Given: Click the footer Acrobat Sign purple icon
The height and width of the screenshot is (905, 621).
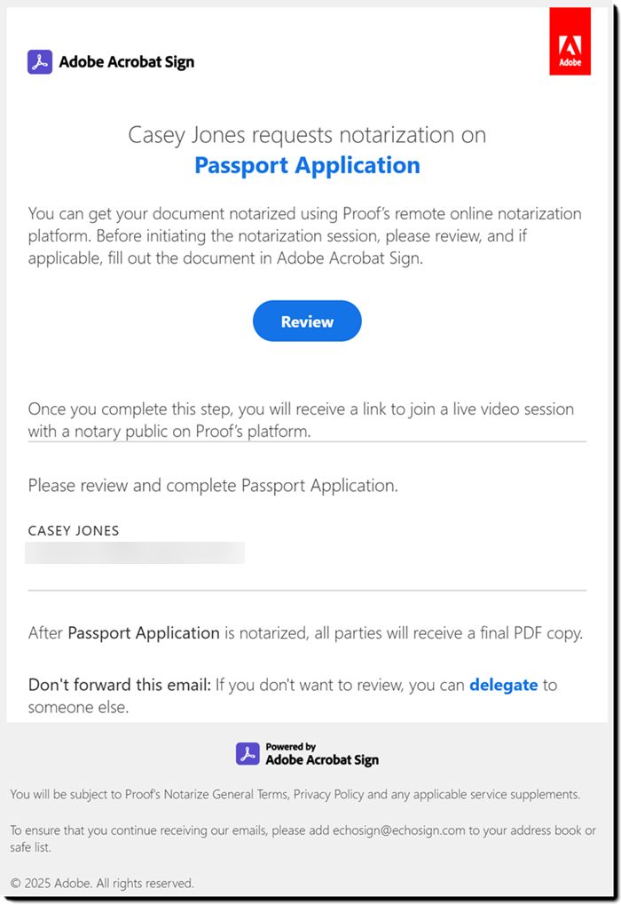Looking at the screenshot, I should pos(248,754).
